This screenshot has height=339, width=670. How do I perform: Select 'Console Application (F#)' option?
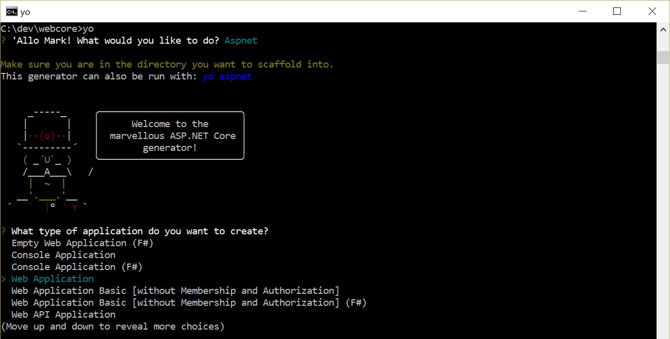(77, 267)
